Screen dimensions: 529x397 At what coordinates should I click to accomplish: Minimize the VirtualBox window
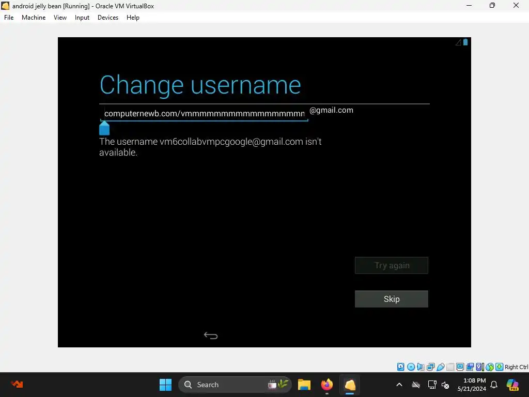pyautogui.click(x=469, y=5)
